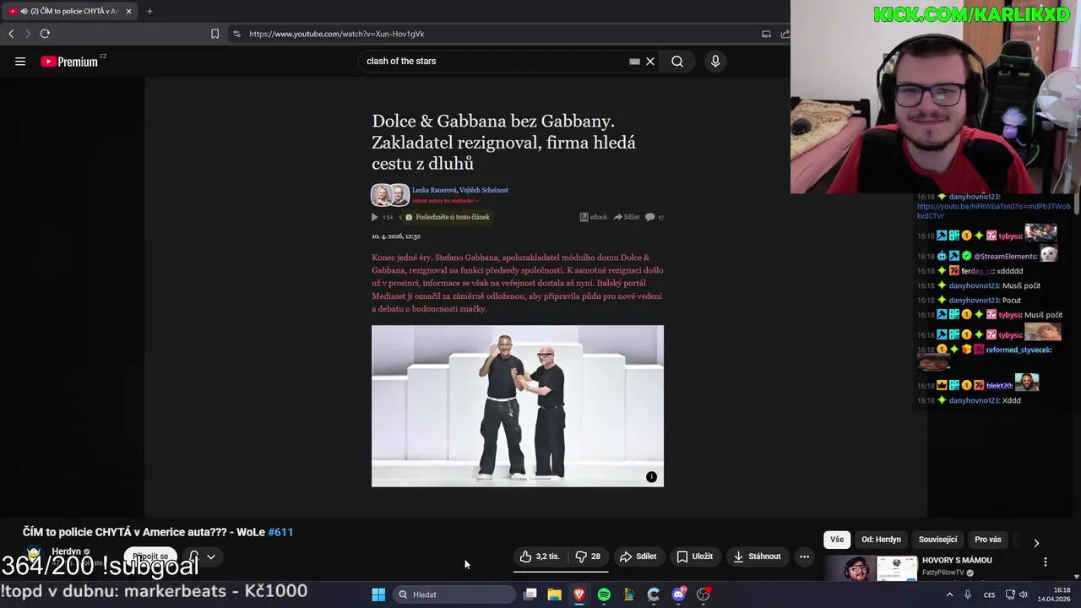Click chat message 'Musíš počít' from tybyss

[1043, 315]
